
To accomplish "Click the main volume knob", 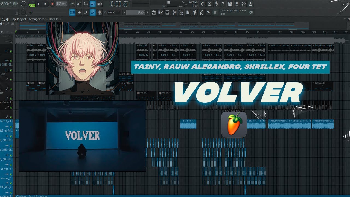I will click(x=24, y=4).
